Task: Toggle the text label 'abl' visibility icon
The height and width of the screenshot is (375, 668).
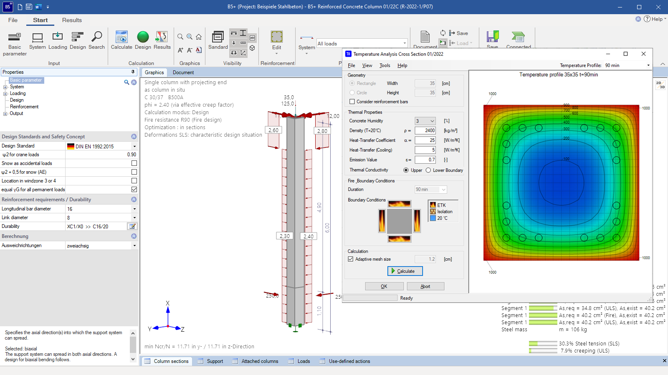Action: coord(252,37)
